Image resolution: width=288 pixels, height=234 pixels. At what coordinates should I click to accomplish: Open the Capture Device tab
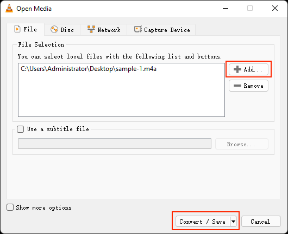pyautogui.click(x=161, y=30)
